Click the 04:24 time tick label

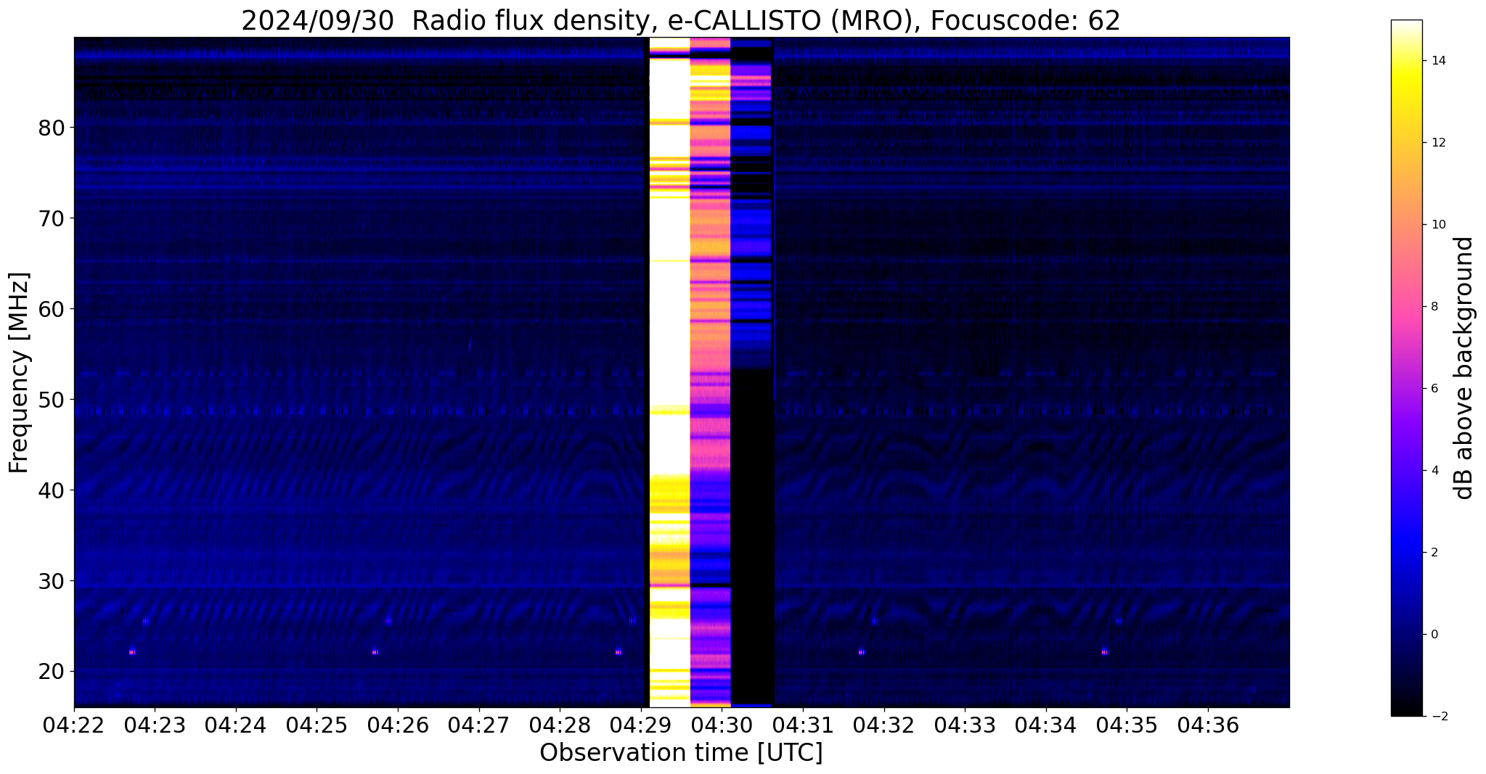click(x=236, y=725)
